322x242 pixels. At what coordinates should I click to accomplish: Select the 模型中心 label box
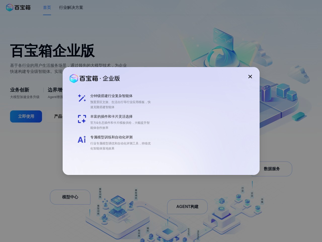point(70,197)
